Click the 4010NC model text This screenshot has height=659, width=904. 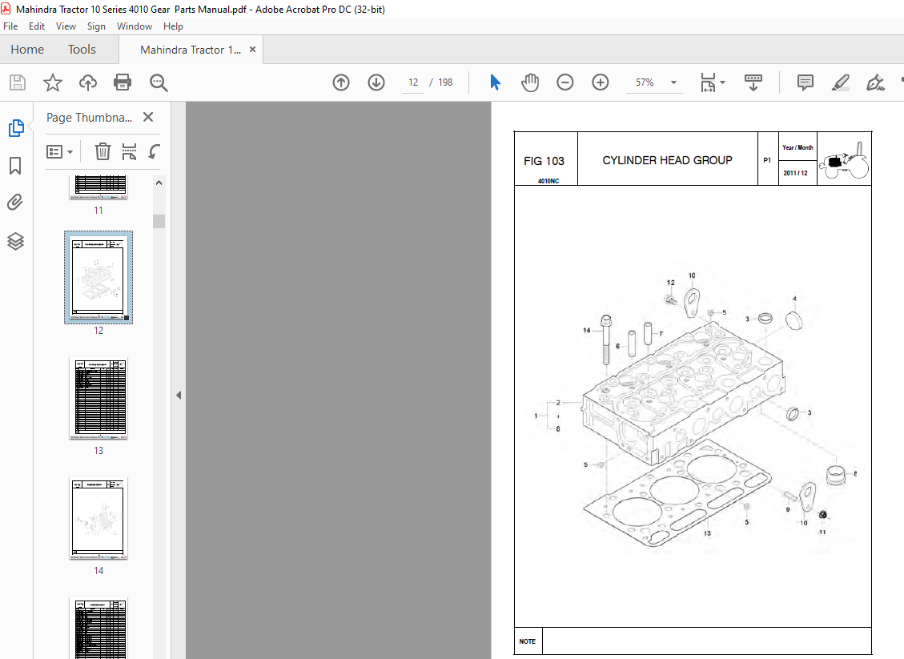[548, 181]
